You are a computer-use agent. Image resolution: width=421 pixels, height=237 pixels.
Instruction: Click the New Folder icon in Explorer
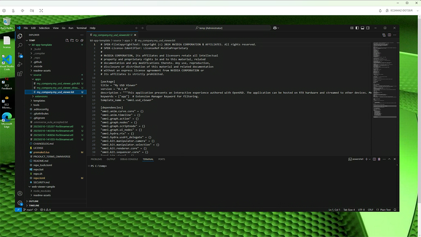[x=72, y=40]
